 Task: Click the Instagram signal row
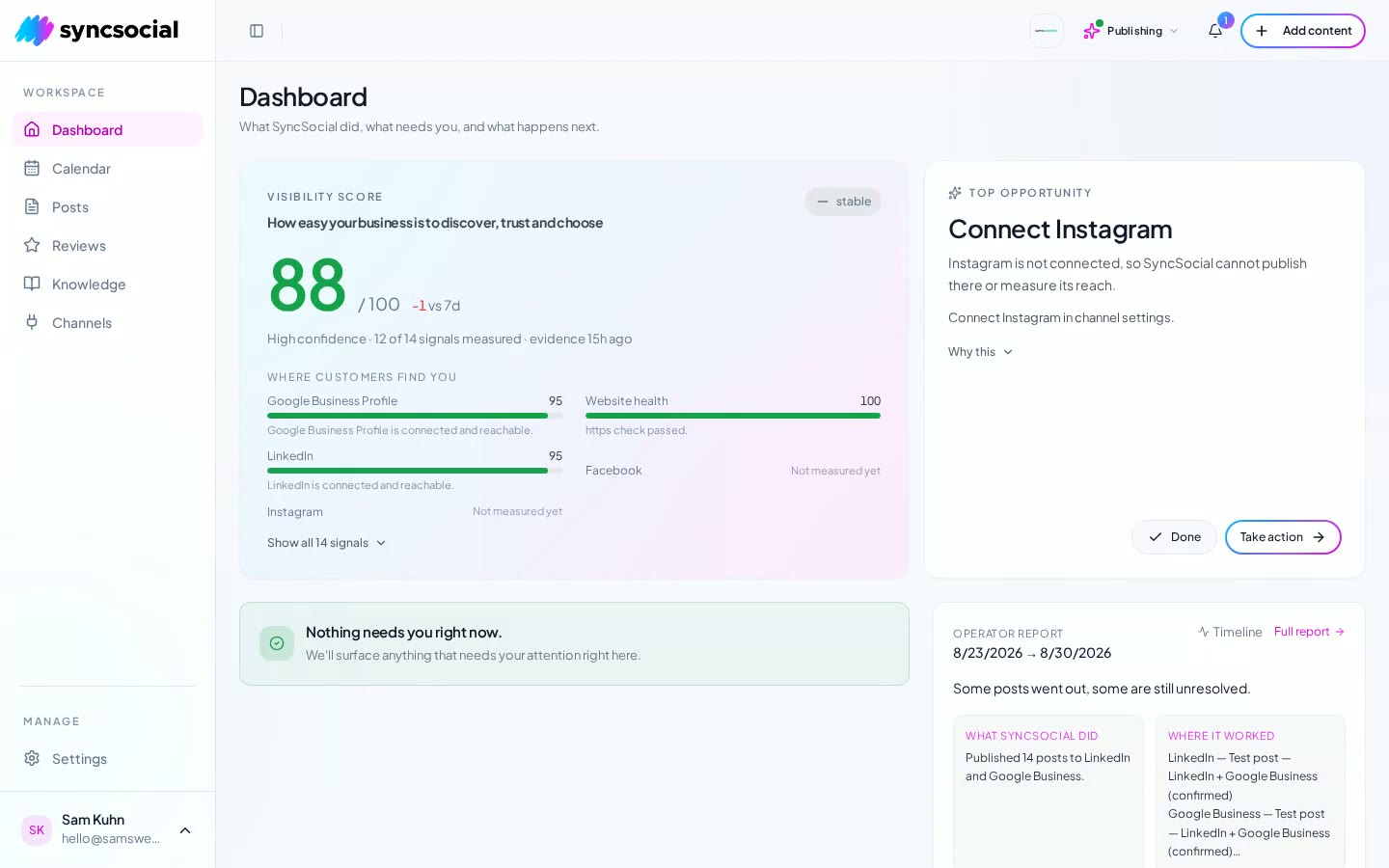pyautogui.click(x=415, y=512)
